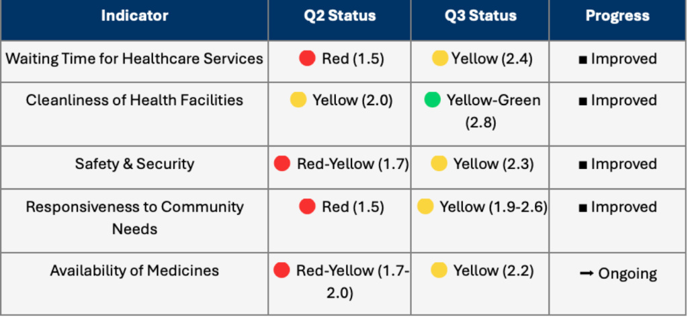Click the red dot beside Red (1.5) in the Waiting Time row

click(307, 58)
